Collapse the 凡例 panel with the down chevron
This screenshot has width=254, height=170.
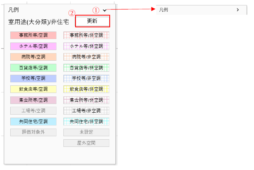pos(104,11)
